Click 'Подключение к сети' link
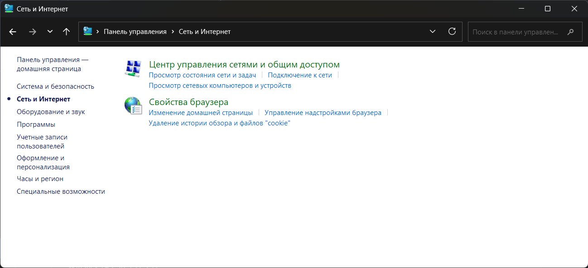 (x=299, y=75)
